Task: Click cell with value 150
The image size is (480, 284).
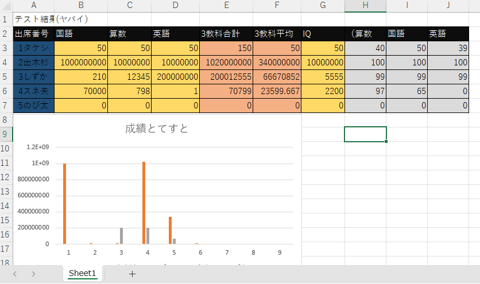Action: pyautogui.click(x=226, y=48)
